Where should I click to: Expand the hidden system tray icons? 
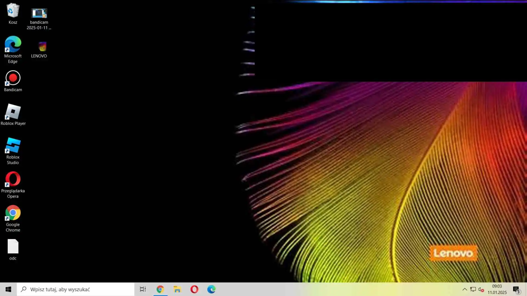coord(464,289)
